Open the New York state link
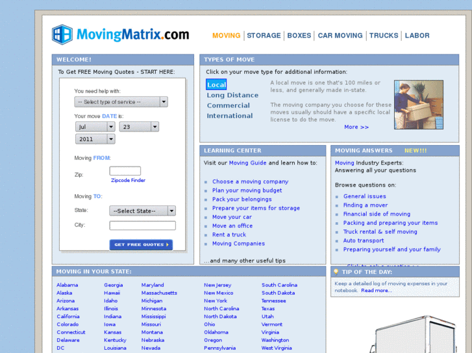Screen dimensions: 472x353 pyautogui.click(x=216, y=301)
